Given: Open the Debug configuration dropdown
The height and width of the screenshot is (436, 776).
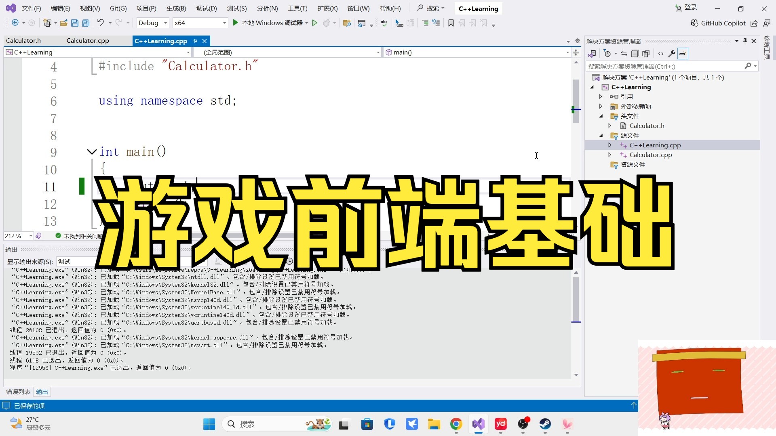Looking at the screenshot, I should pos(153,23).
